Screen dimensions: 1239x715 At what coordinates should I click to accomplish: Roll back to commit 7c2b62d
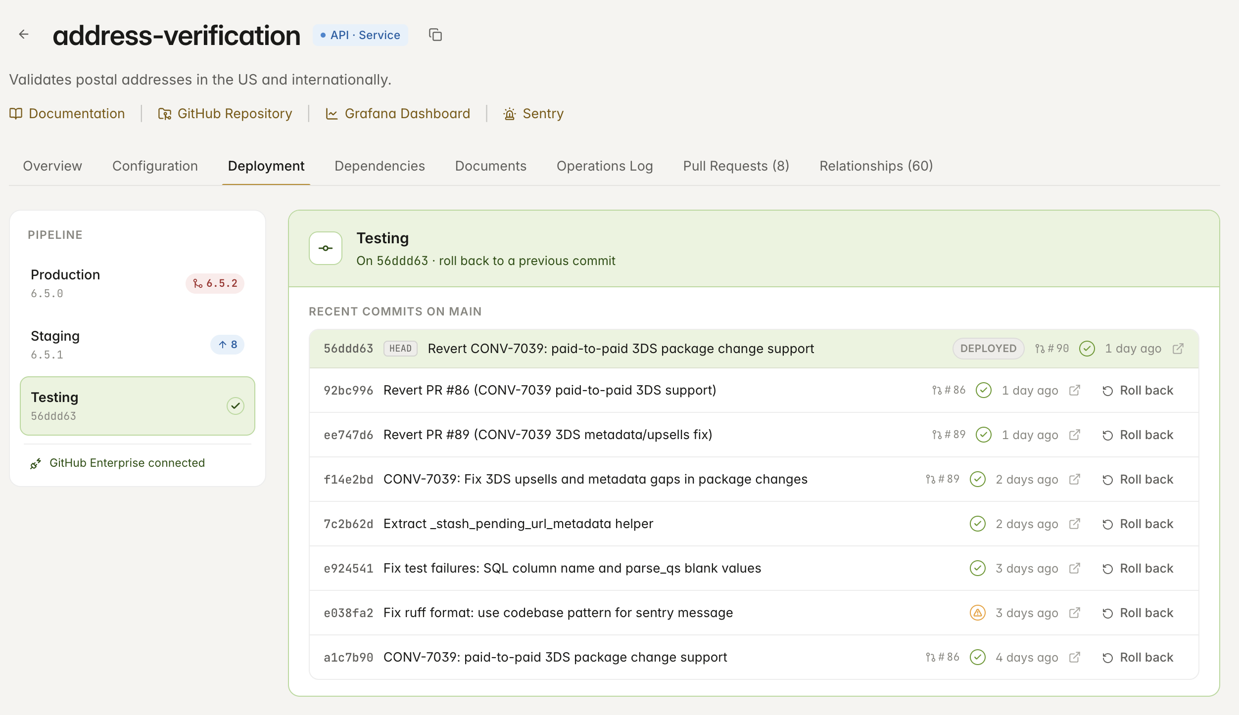coord(1138,524)
